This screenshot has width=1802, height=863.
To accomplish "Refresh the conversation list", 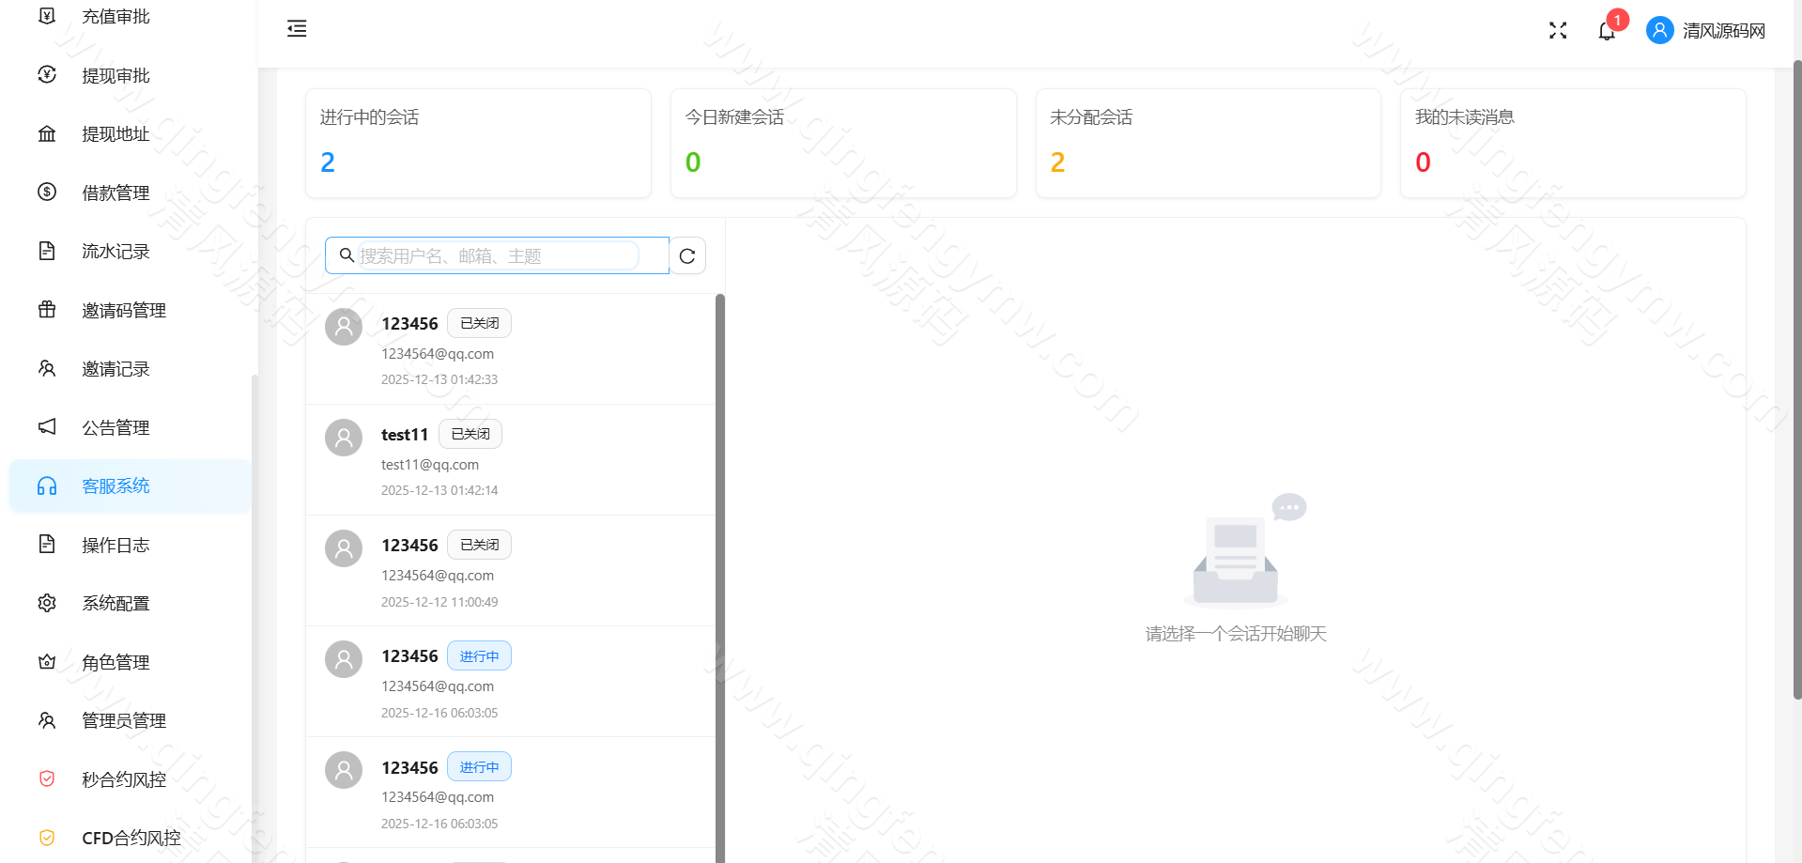I will 687,254.
